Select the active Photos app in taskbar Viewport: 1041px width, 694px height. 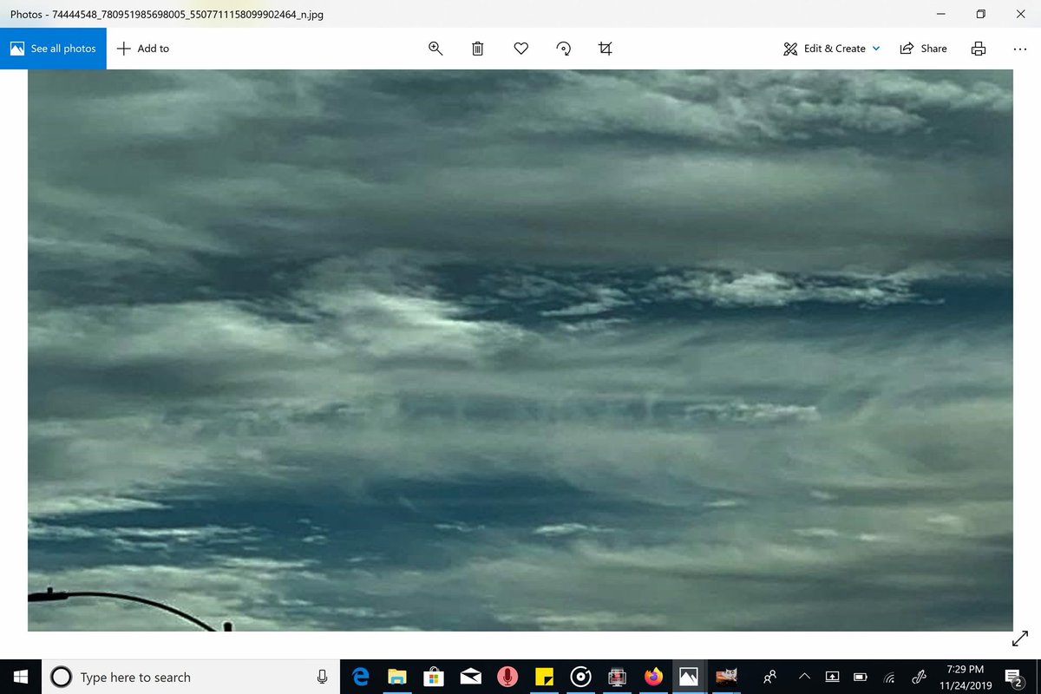point(689,677)
